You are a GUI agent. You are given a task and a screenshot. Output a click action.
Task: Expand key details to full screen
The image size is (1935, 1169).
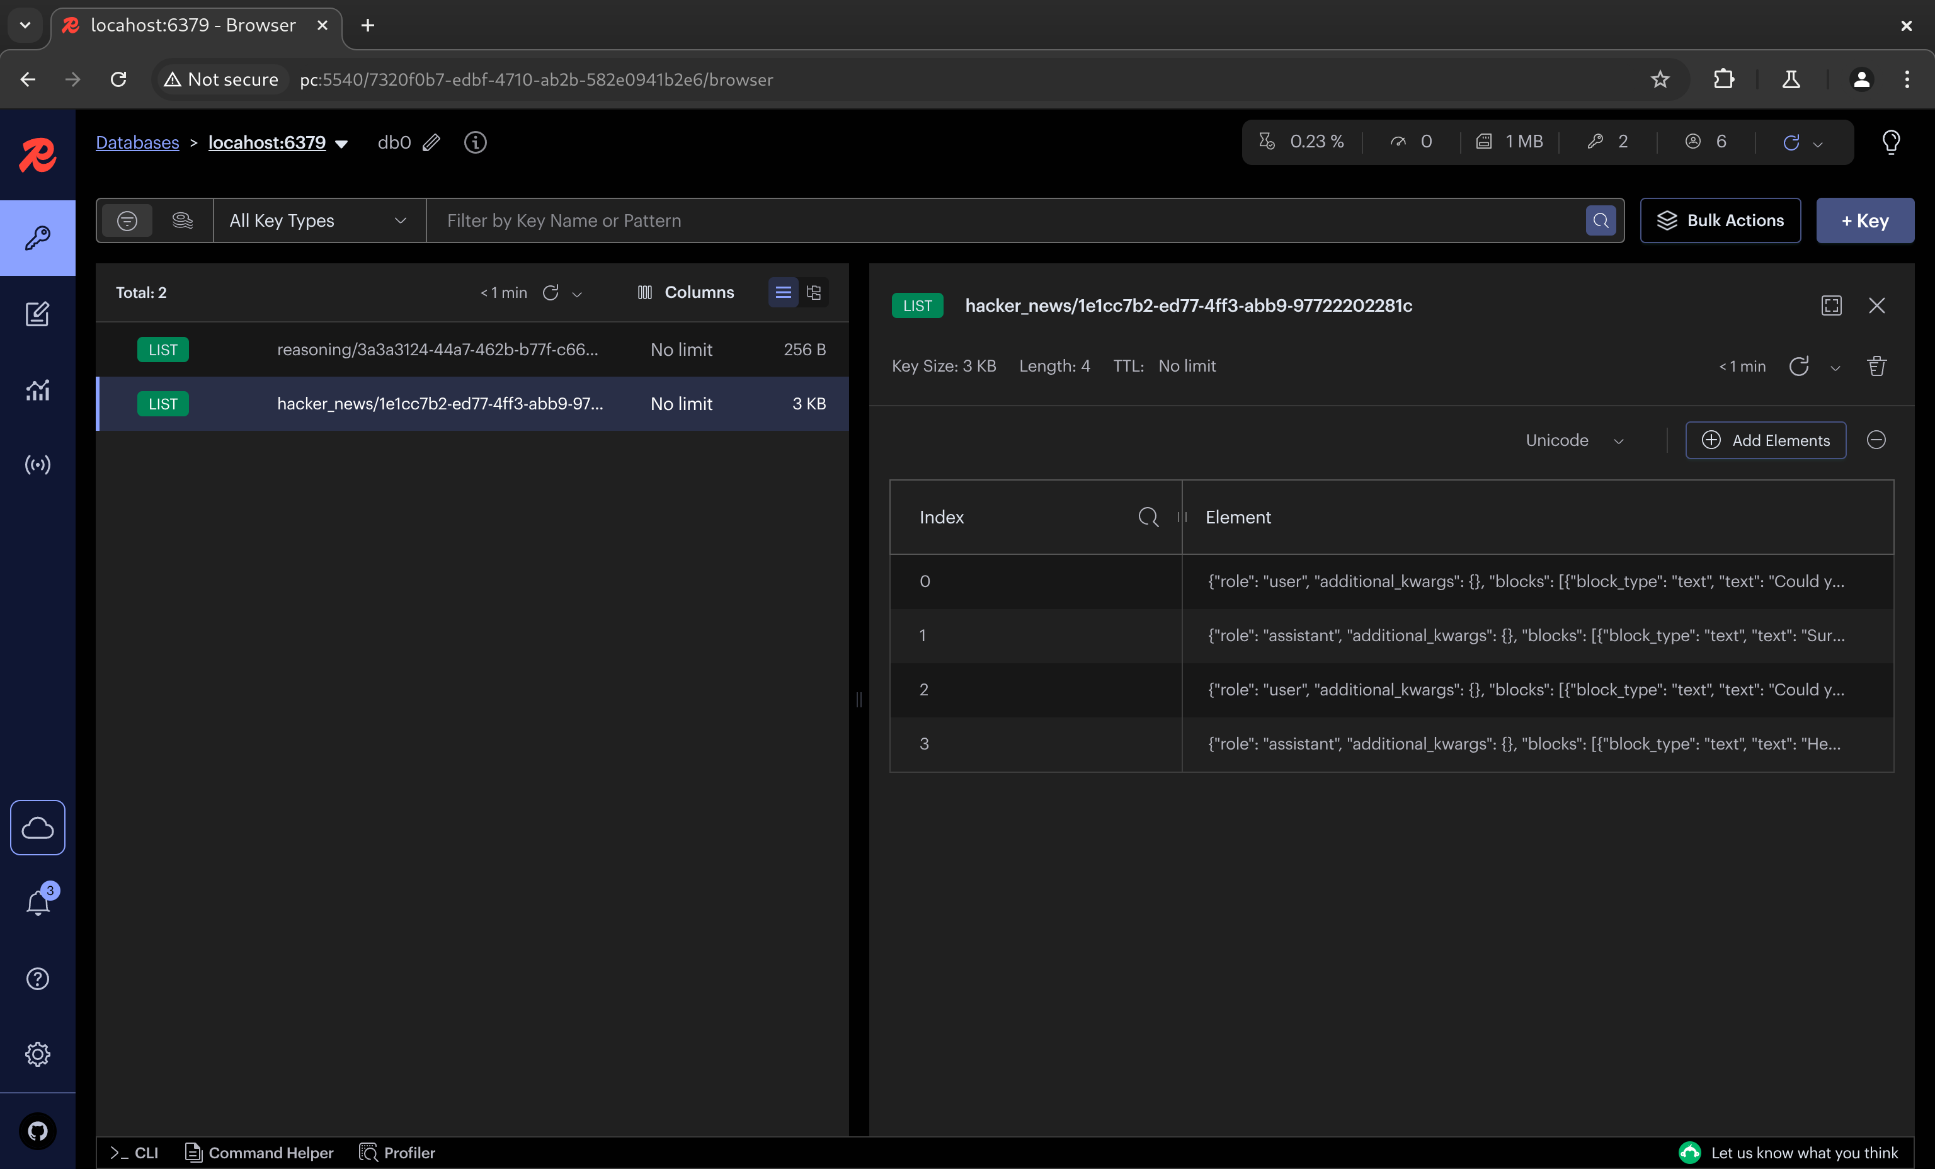(x=1831, y=305)
